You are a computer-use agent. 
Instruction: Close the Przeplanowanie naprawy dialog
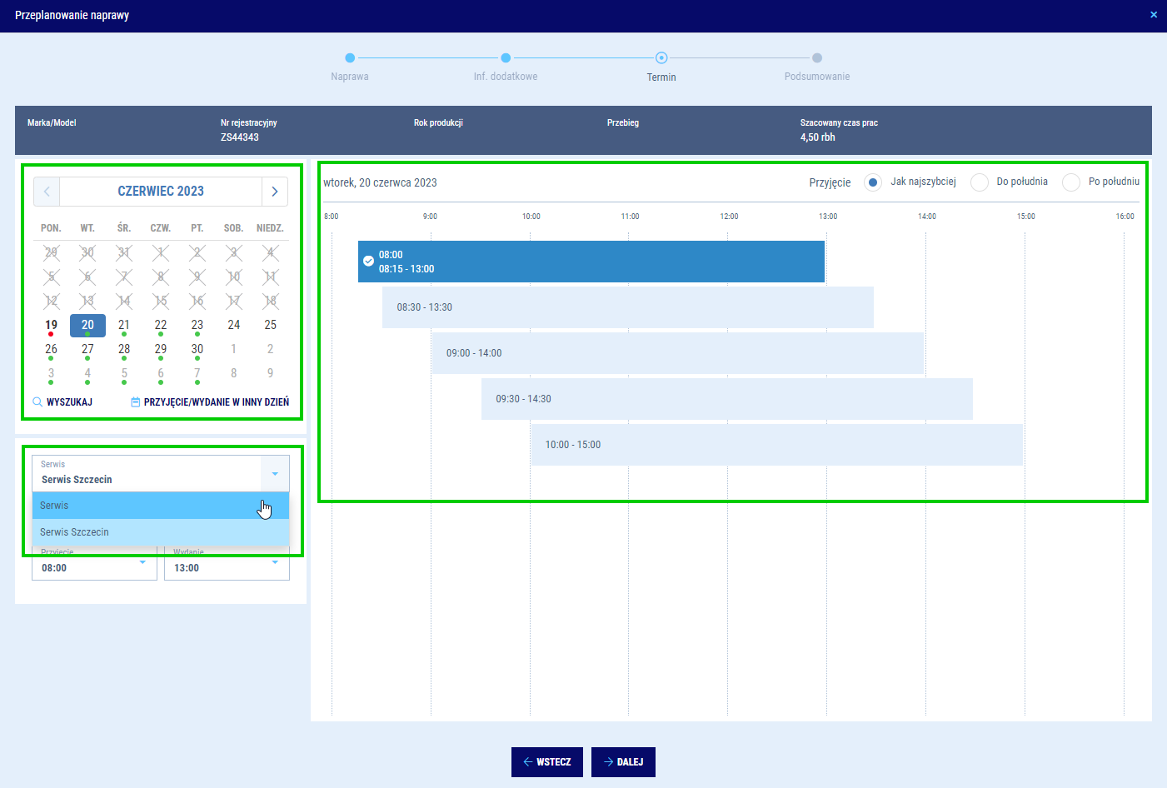[1154, 15]
